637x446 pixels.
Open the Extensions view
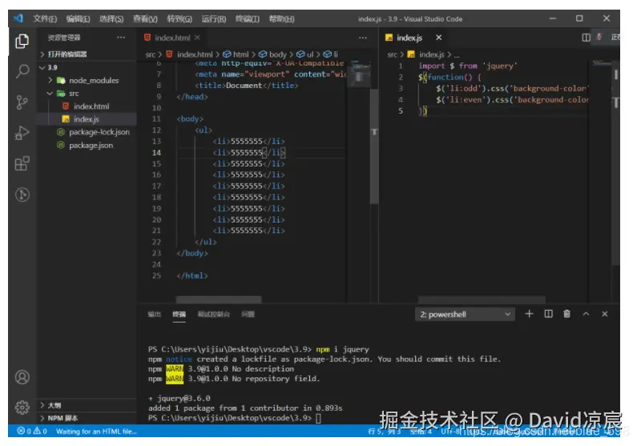(22, 164)
